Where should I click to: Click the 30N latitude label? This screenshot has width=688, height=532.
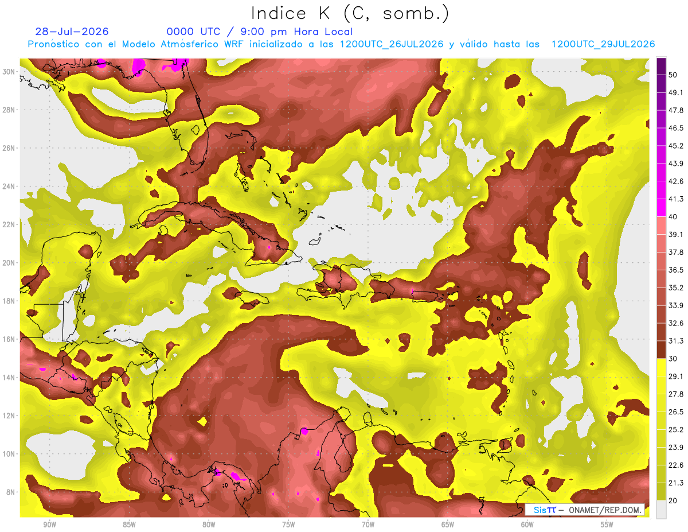(x=9, y=71)
